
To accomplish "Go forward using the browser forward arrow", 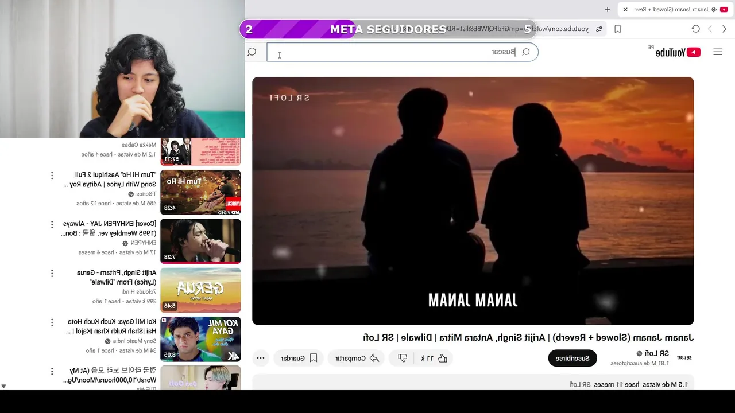I will [710, 29].
